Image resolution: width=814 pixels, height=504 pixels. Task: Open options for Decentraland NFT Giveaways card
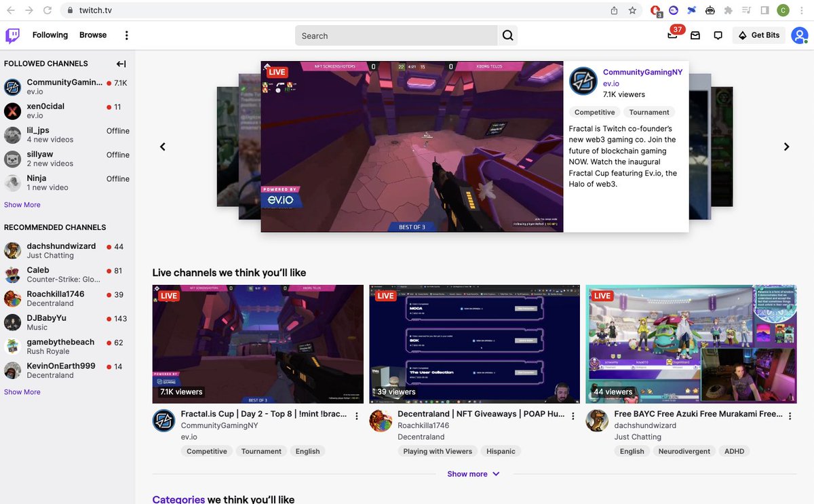point(573,416)
